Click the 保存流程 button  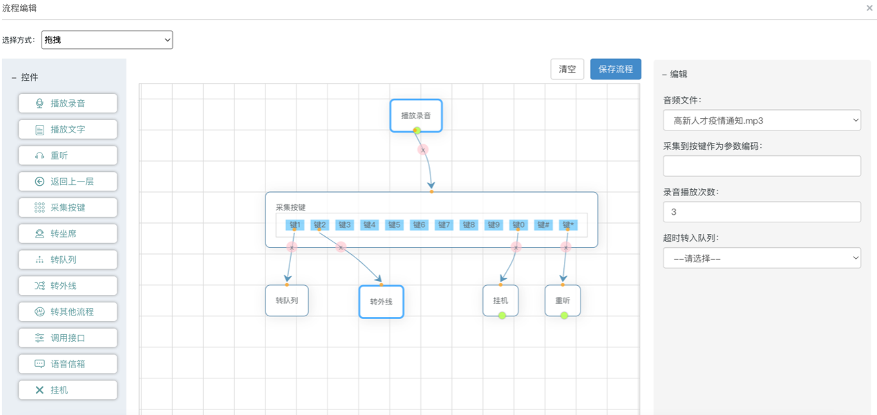[615, 69]
